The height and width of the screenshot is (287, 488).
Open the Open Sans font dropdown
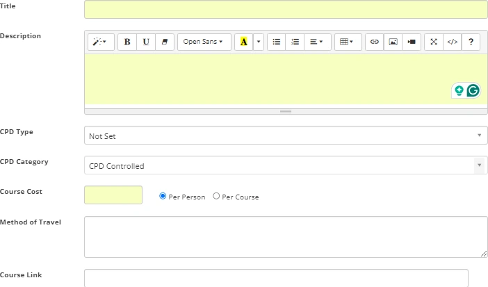click(x=204, y=42)
